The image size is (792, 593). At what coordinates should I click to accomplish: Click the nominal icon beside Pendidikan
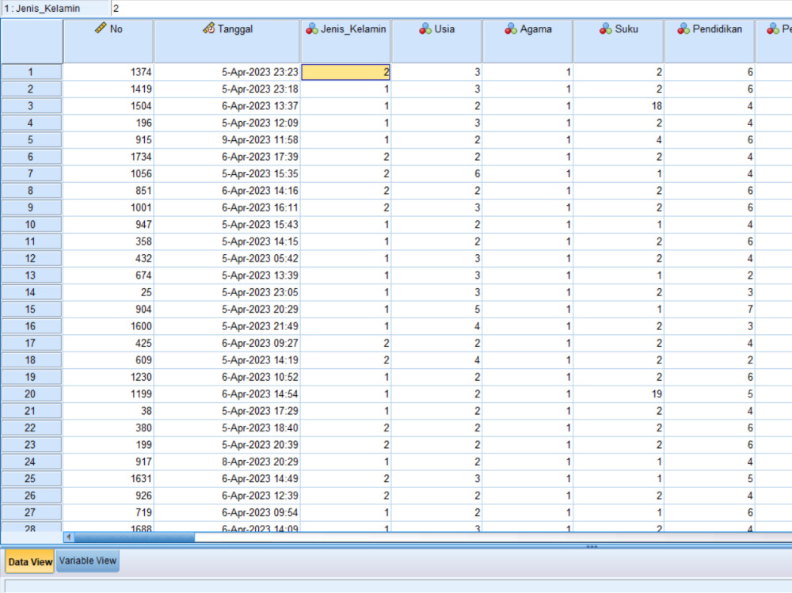click(x=683, y=29)
